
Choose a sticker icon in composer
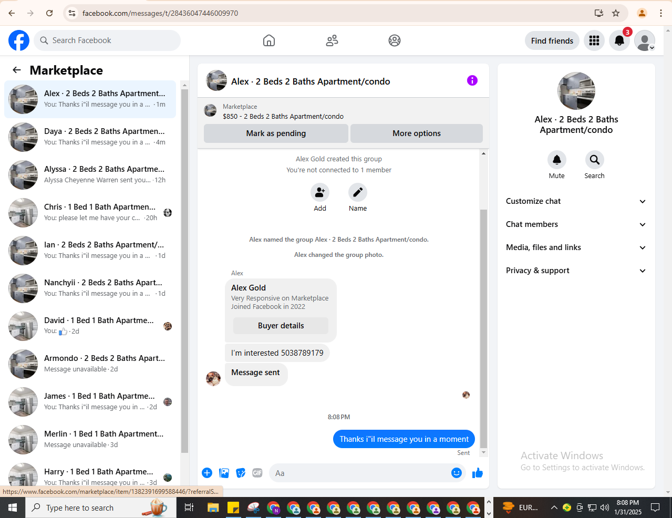click(x=241, y=473)
